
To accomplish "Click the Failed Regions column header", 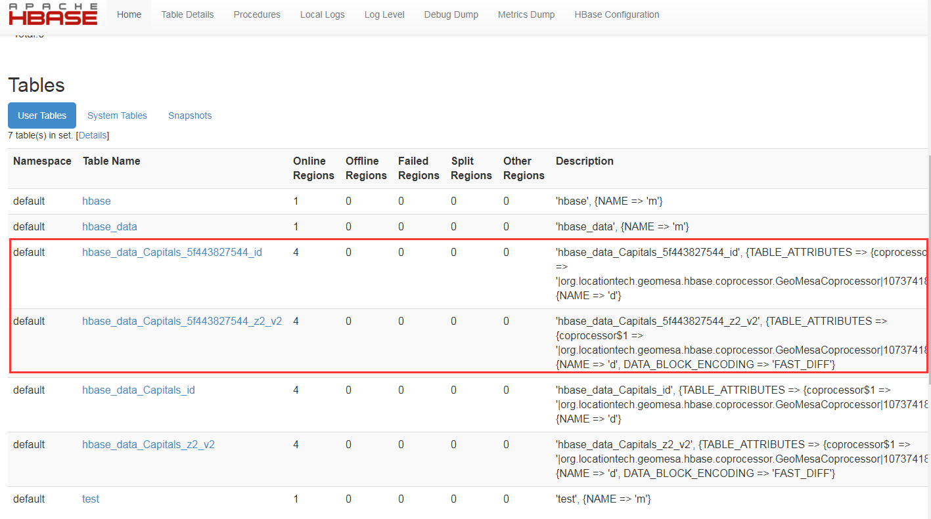I will click(x=419, y=168).
